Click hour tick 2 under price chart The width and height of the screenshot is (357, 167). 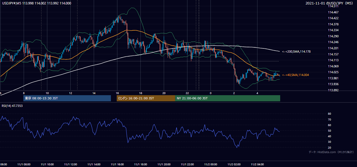click(x=234, y=93)
